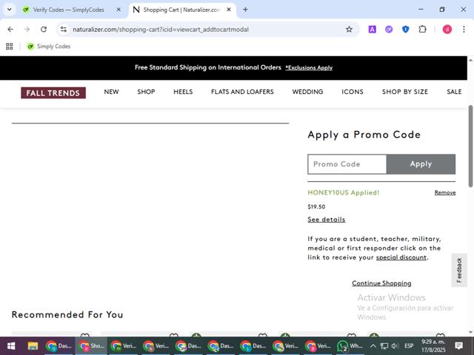Click Continue Shopping link

[381, 283]
